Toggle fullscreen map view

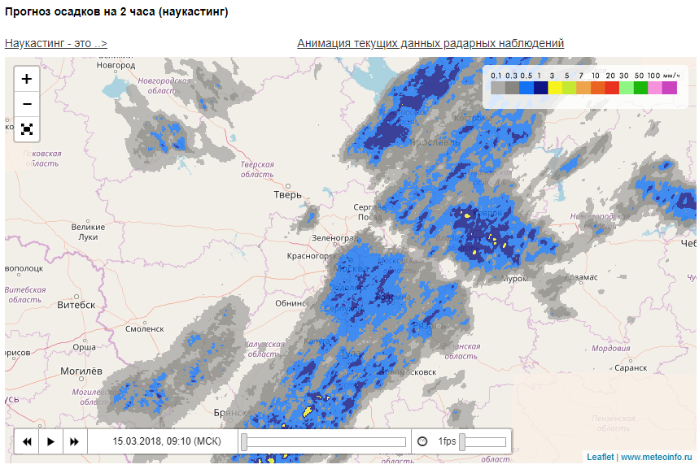[27, 129]
